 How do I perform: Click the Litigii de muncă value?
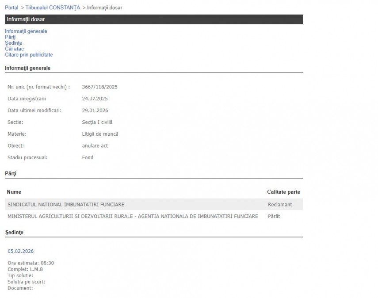[100, 134]
